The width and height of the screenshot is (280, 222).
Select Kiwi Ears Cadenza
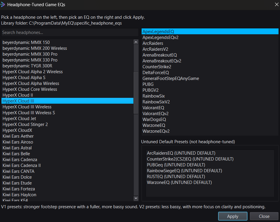(67, 160)
